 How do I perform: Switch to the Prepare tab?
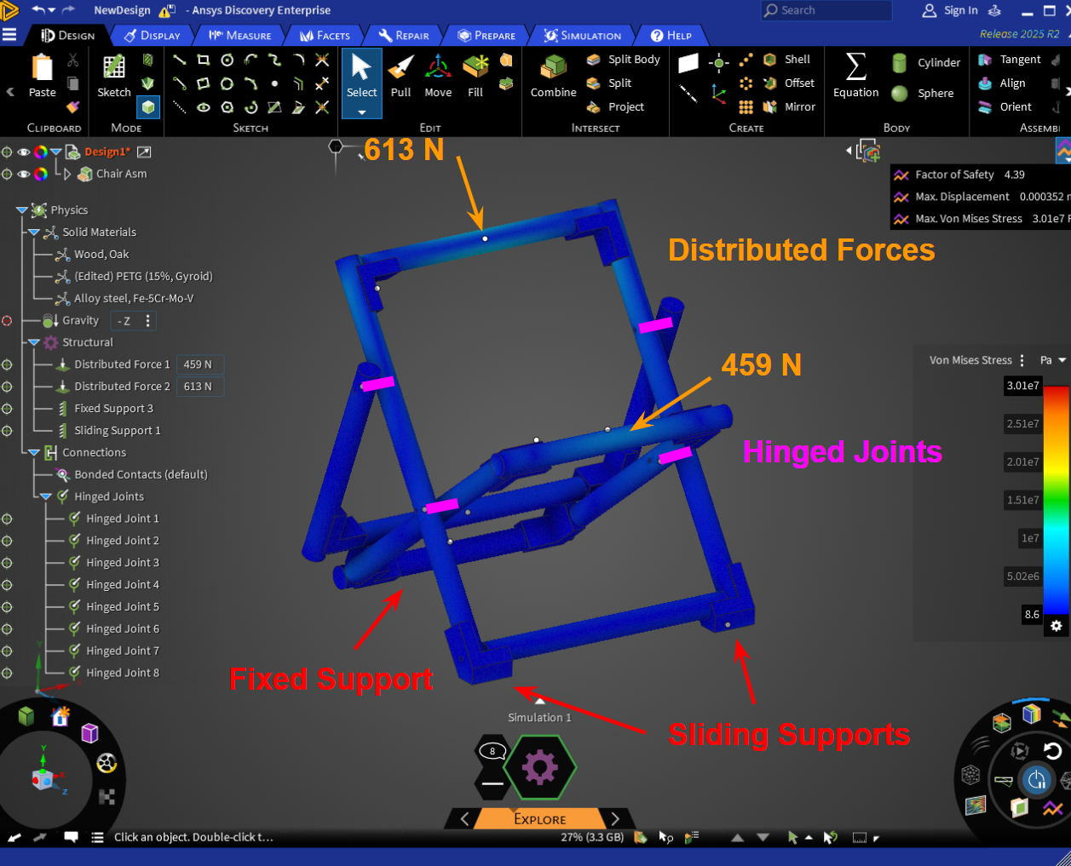click(487, 35)
